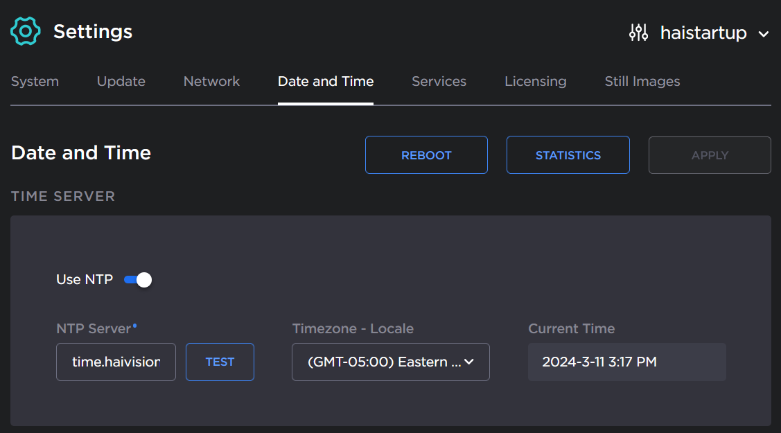This screenshot has width=781, height=433.
Task: Click the Settings gear icon
Action: [x=24, y=30]
